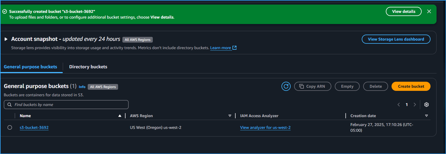Click in the Find buckets by name field
Viewport: 446px width, 154px height.
pyautogui.click(x=69, y=105)
